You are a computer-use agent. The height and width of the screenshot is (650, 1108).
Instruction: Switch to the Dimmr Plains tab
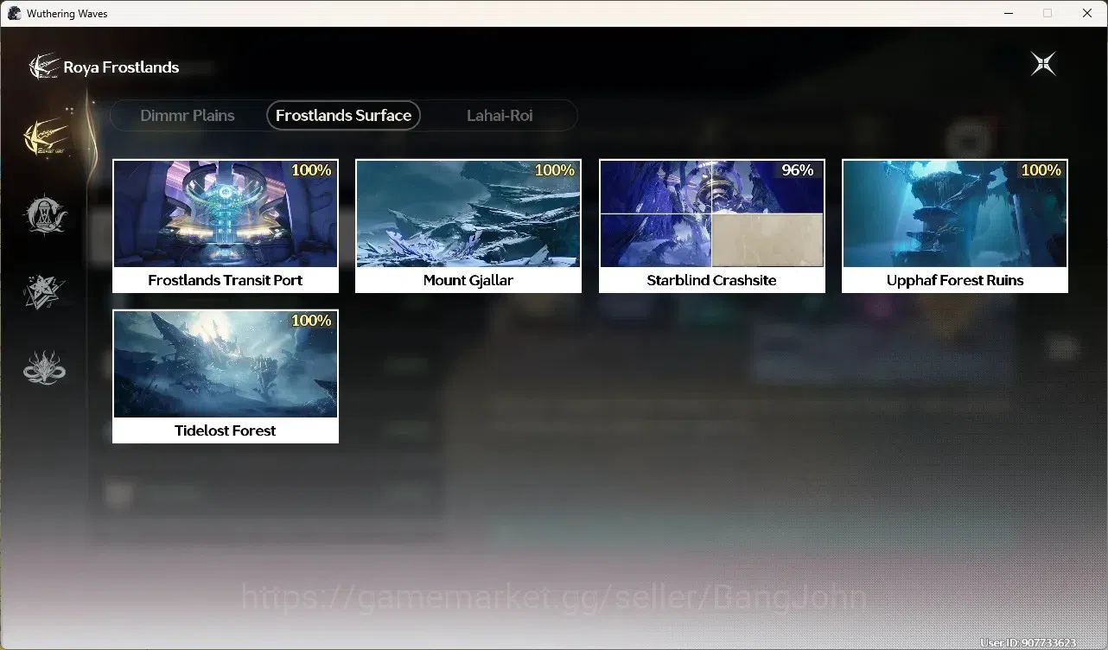(x=188, y=115)
